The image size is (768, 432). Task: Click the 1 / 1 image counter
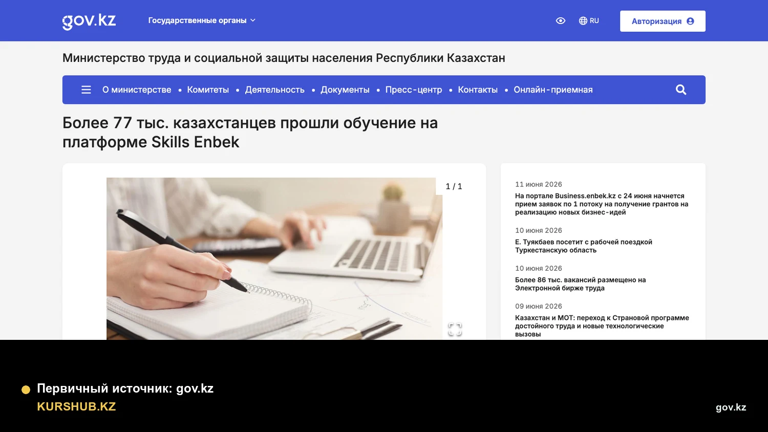tap(454, 186)
